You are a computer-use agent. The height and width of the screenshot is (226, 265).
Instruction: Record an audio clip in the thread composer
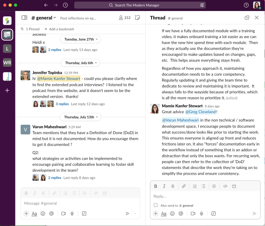tap(201, 214)
